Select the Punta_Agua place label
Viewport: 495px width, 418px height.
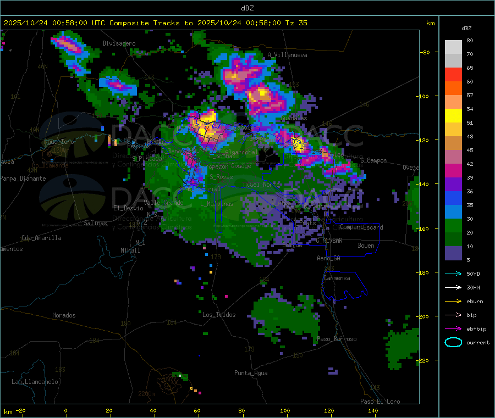(251, 374)
